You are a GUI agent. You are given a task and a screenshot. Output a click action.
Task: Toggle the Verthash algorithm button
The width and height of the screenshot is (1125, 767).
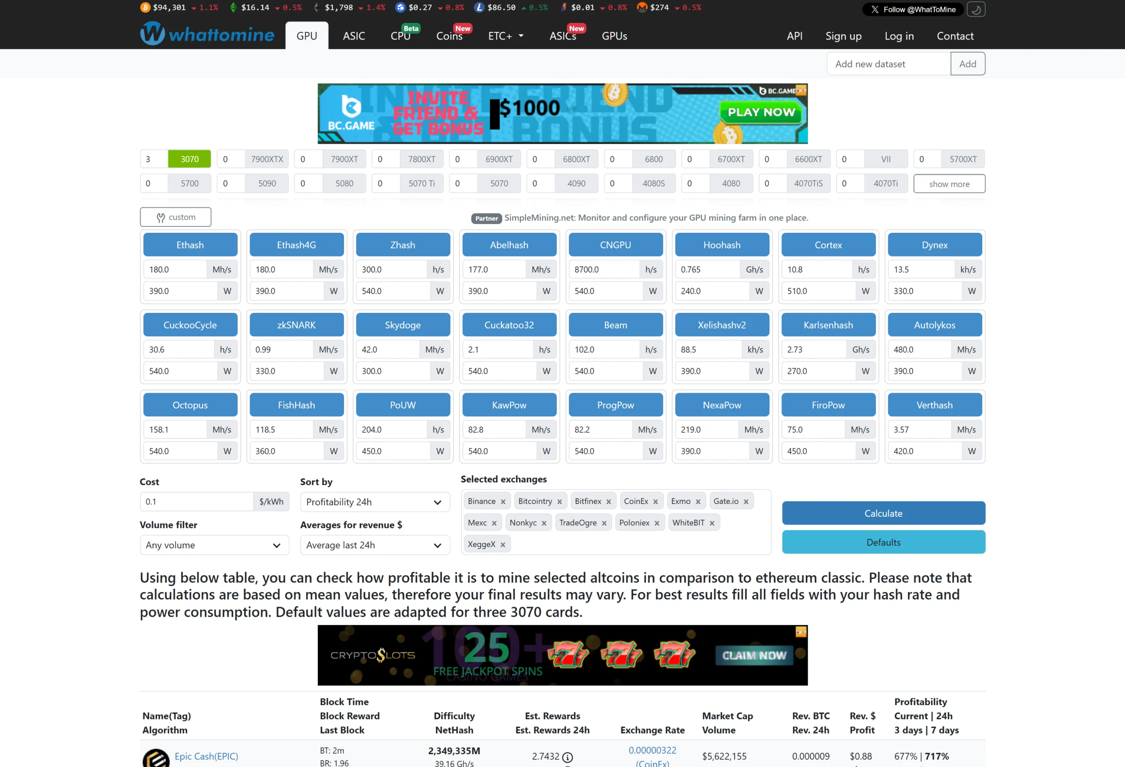pos(935,405)
